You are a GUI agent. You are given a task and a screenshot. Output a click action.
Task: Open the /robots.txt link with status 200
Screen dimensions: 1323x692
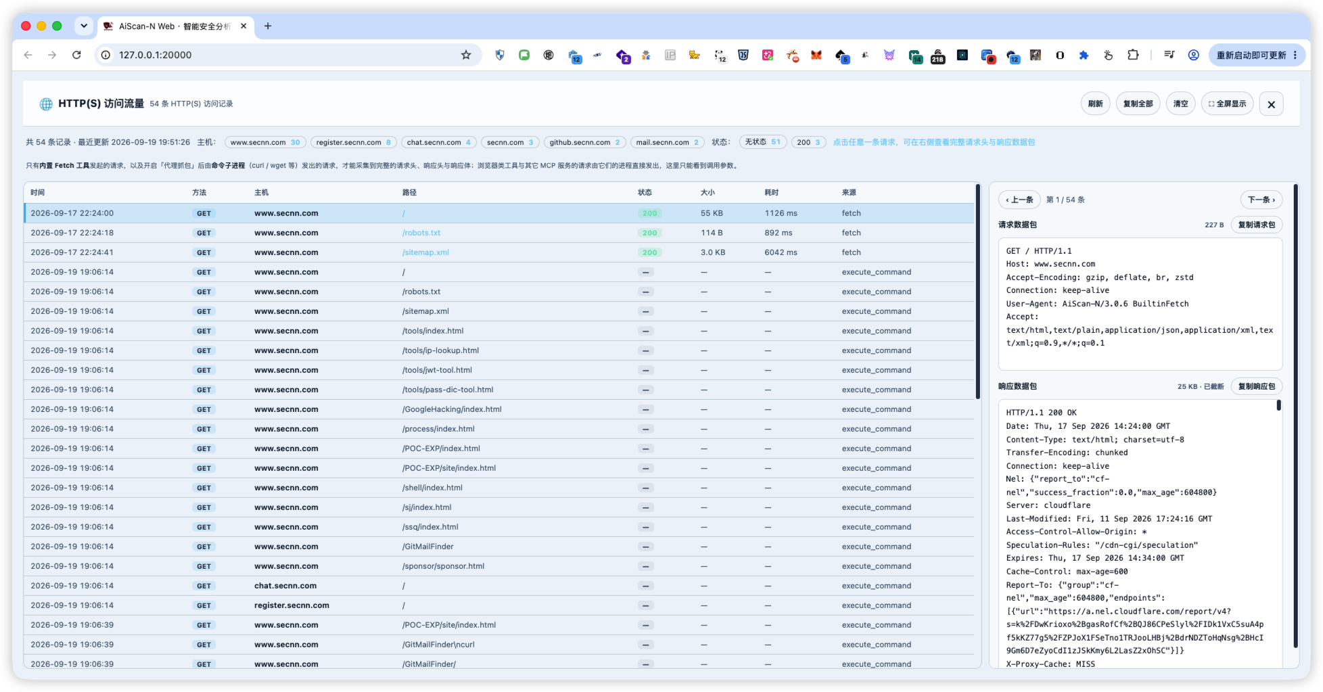421,233
